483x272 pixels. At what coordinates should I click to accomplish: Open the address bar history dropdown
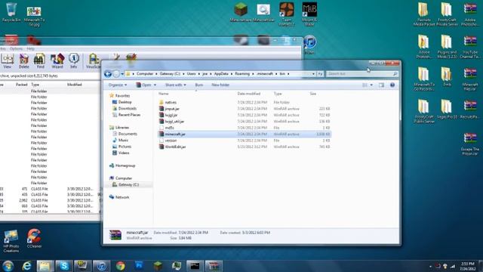click(313, 74)
